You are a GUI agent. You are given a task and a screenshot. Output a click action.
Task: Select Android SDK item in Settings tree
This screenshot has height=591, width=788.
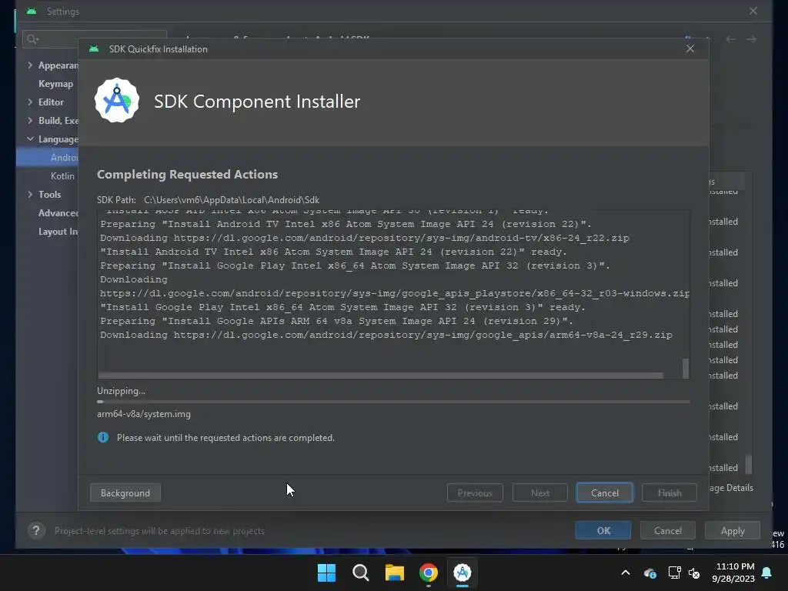(x=47, y=157)
